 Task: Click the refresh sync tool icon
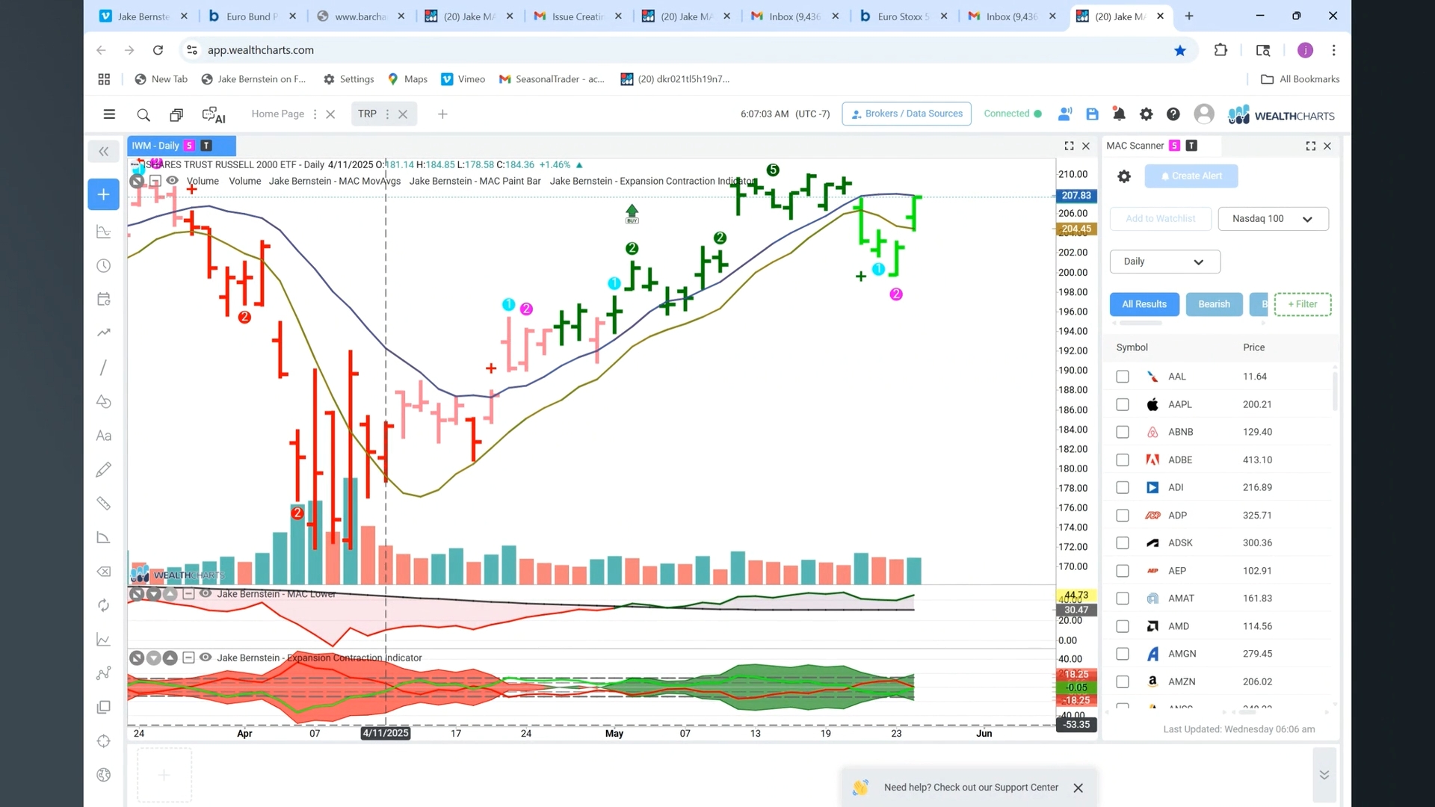pos(103,605)
